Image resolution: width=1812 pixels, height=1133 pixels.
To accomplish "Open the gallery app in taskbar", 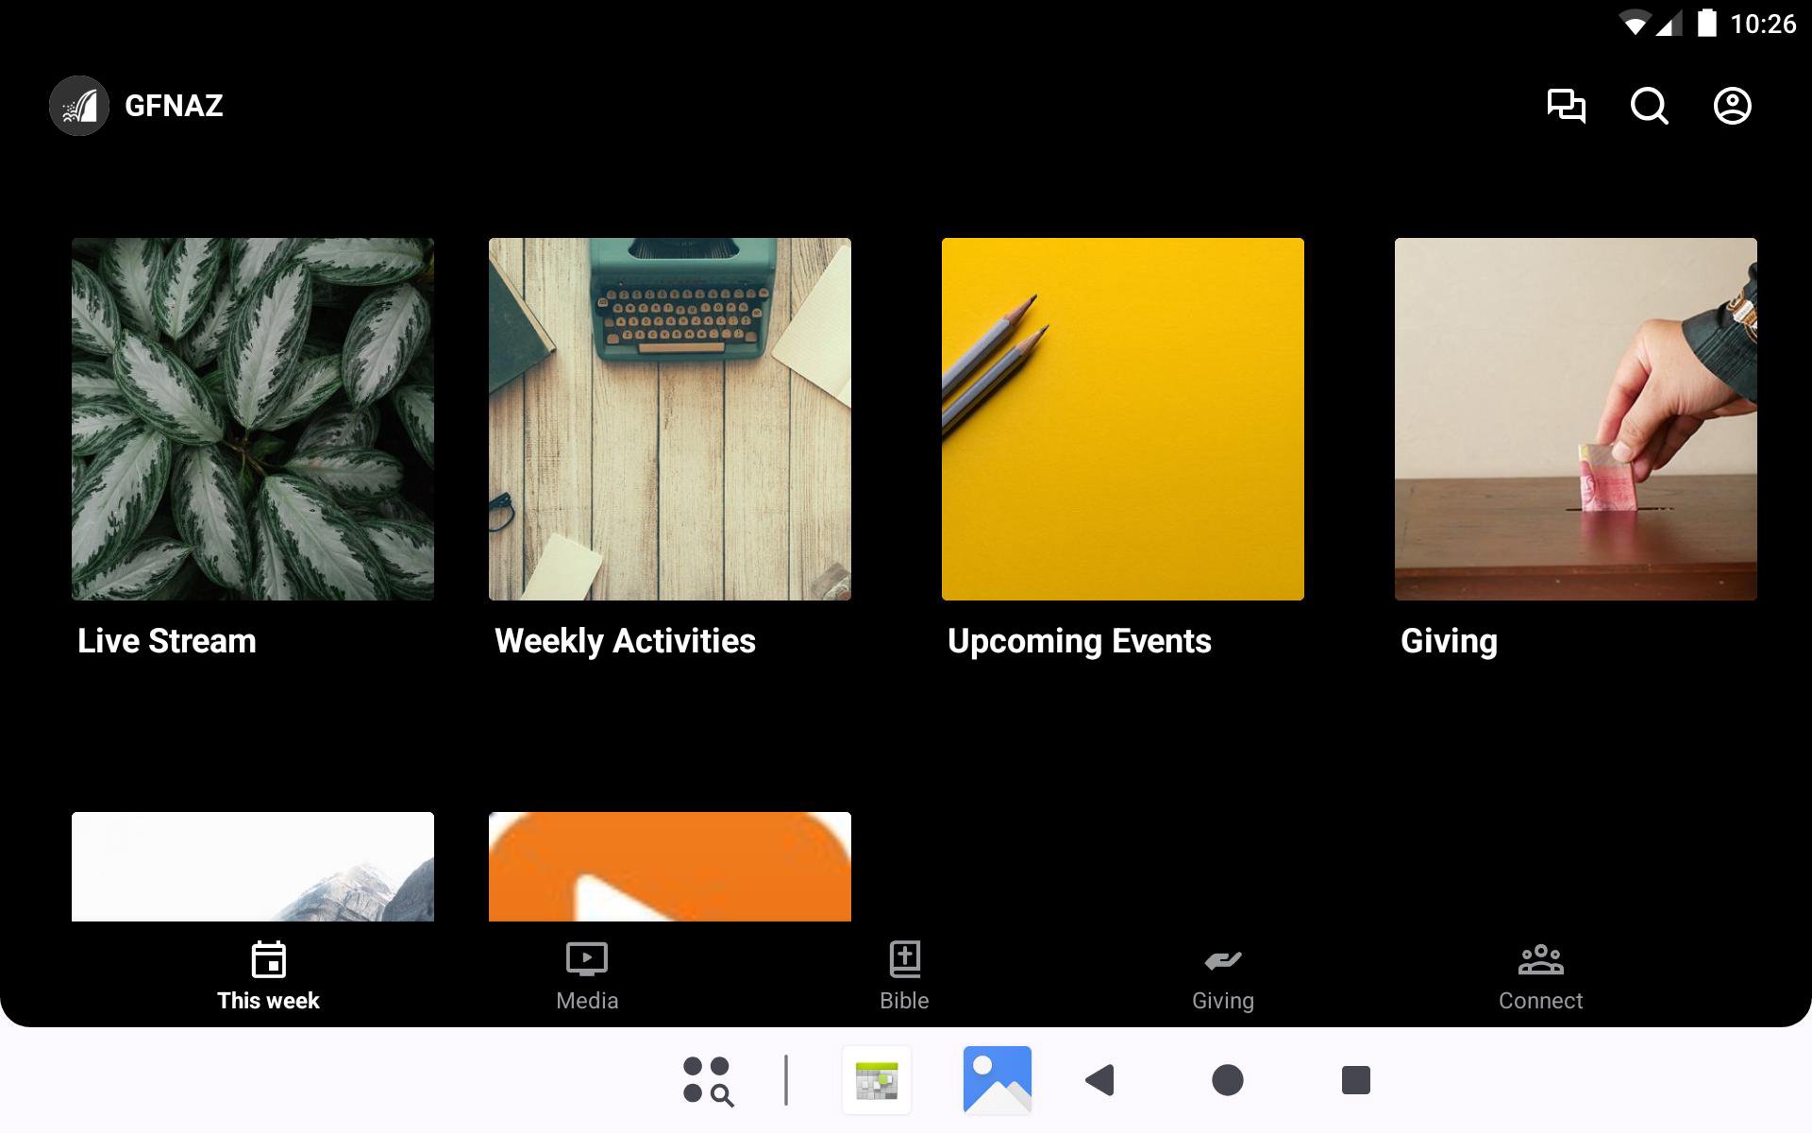I will pyautogui.click(x=997, y=1080).
